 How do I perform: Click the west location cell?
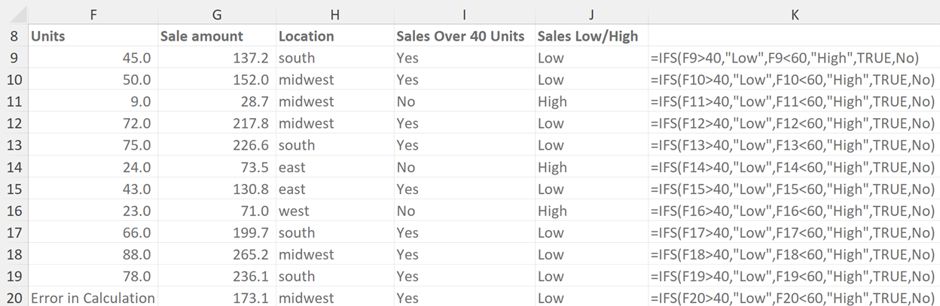(x=334, y=211)
